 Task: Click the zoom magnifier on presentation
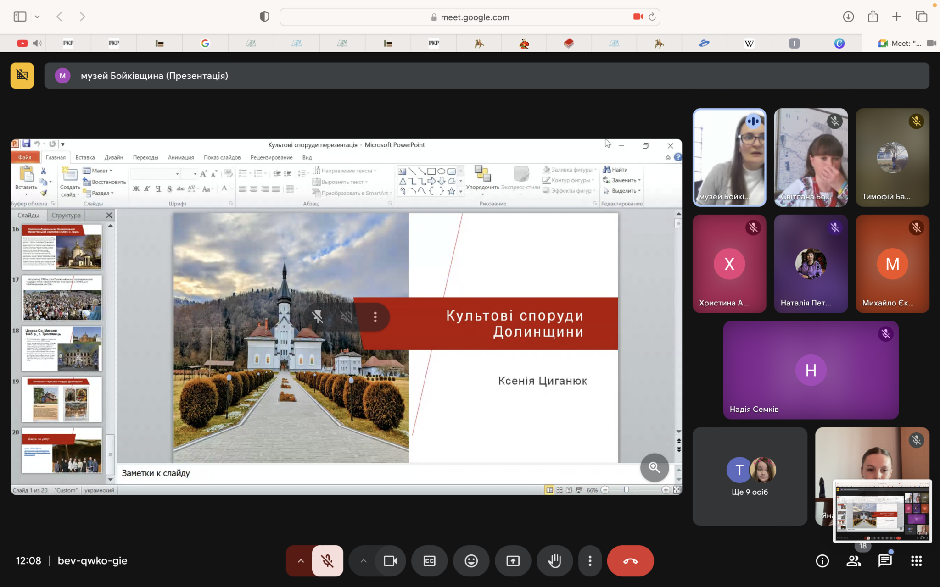point(654,467)
